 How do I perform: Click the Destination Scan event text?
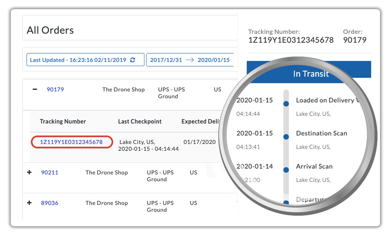pyautogui.click(x=321, y=133)
